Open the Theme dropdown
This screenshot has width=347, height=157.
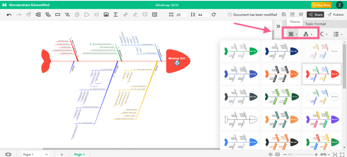[293, 34]
